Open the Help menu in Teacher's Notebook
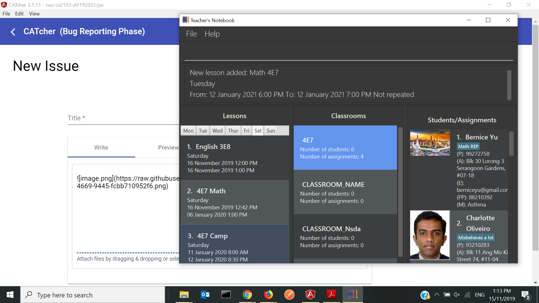Image resolution: width=539 pixels, height=303 pixels. (212, 34)
